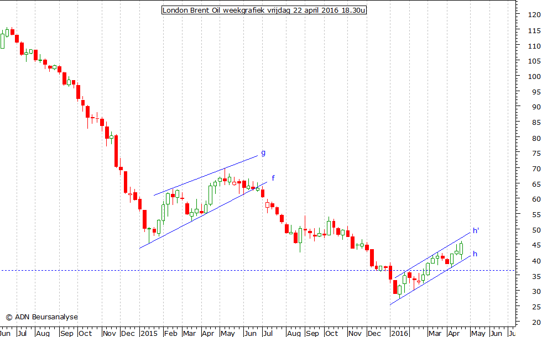Screen dimensions: 542x337
Task: Choose the 55 price axis tick label
Action: (536, 215)
